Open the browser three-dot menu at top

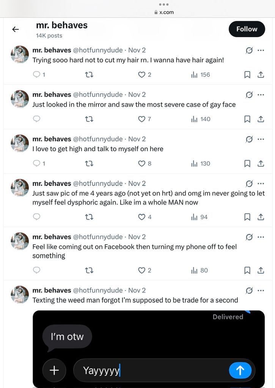coord(164,5)
